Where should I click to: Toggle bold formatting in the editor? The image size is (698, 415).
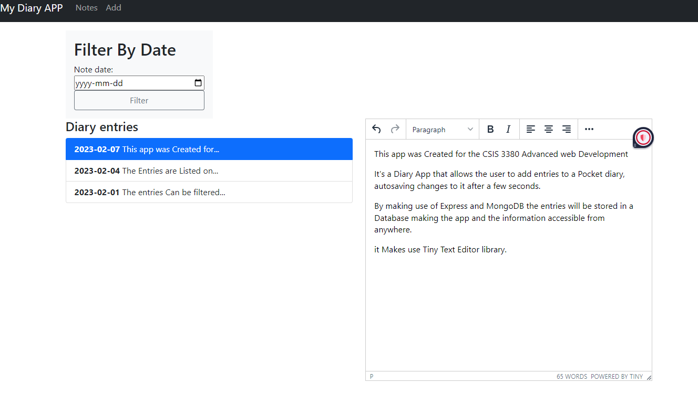click(x=490, y=129)
